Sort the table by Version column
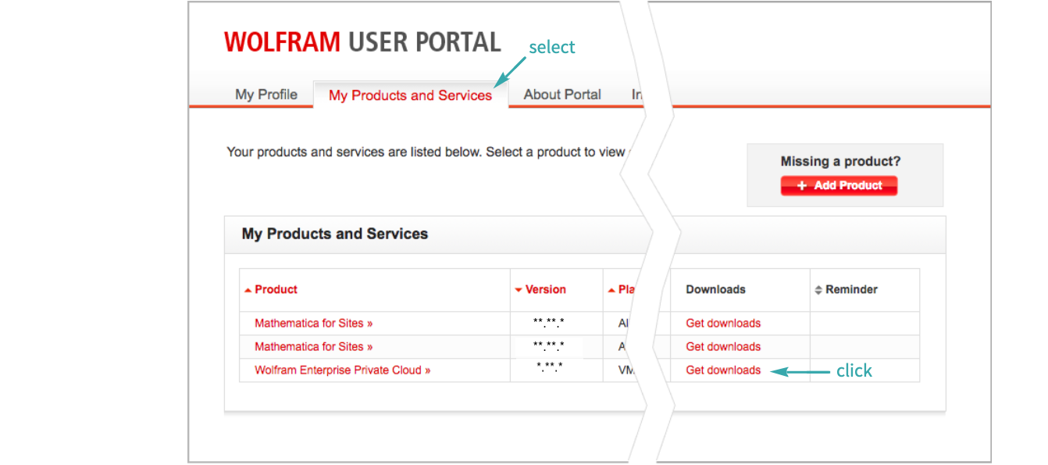 540,289
